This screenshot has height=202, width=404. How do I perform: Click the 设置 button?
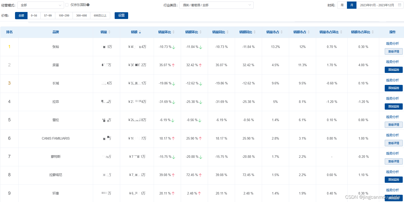coord(121,15)
